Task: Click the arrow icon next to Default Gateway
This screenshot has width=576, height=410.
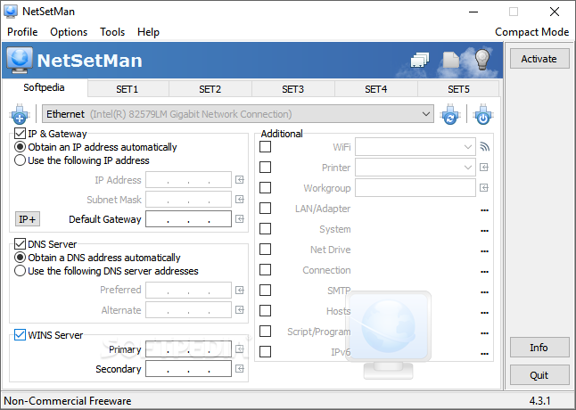Action: [240, 219]
